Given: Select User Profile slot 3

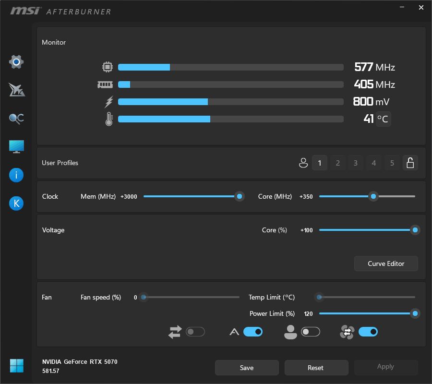Looking at the screenshot, I should point(355,163).
